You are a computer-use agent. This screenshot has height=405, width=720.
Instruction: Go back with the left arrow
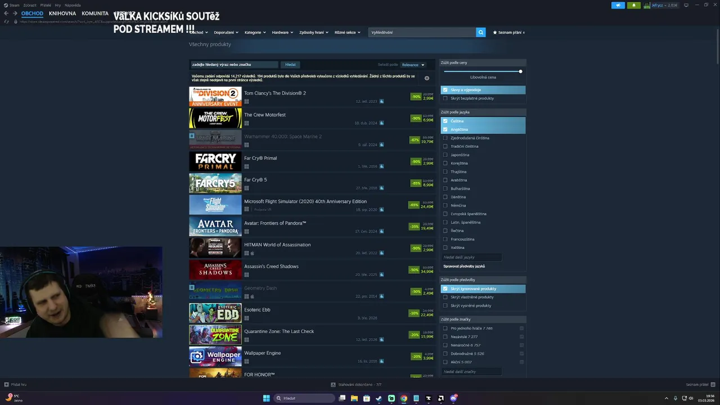6,13
